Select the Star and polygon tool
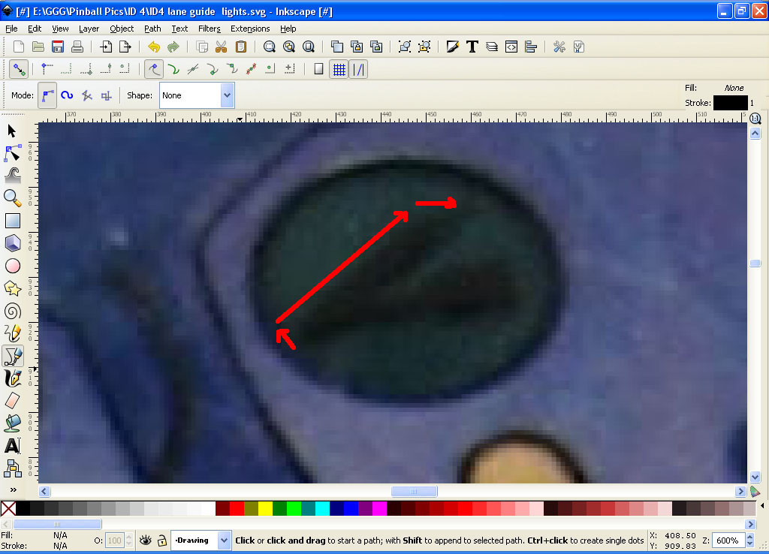The image size is (769, 554). (x=12, y=288)
